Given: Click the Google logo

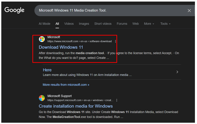Looking at the screenshot, I should pyautogui.click(x=14, y=10).
